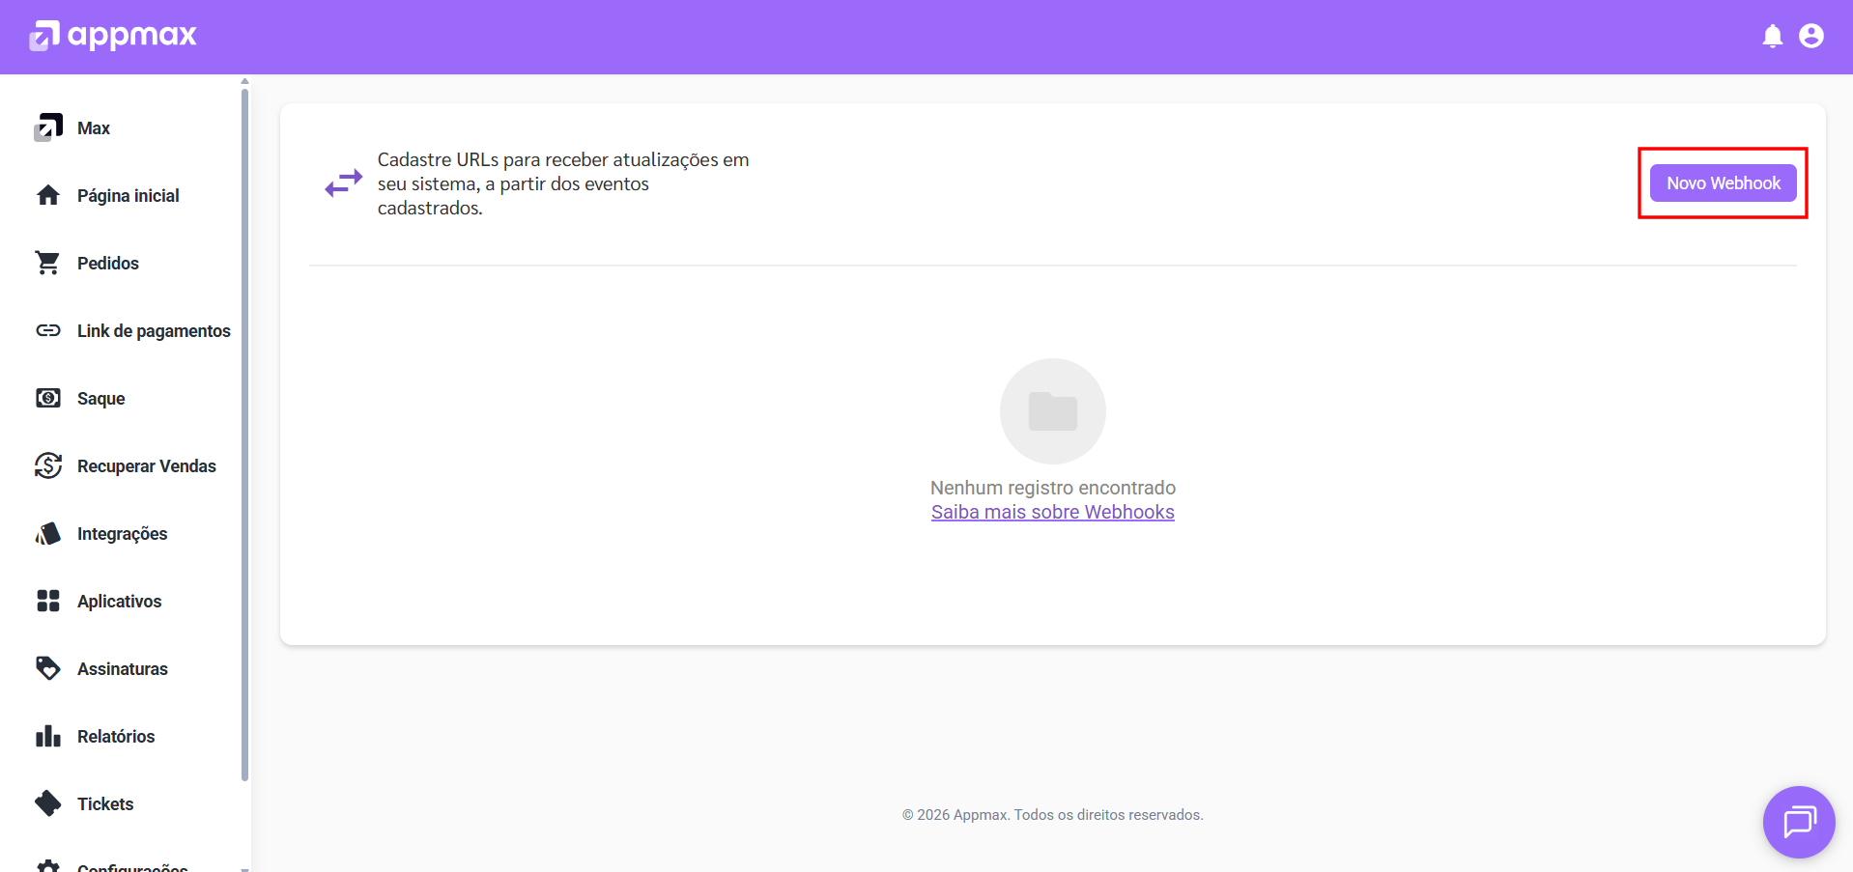Click the Recuperar Vendas refresh-dollar icon
Image resolution: width=1853 pixels, height=872 pixels.
pos(47,465)
